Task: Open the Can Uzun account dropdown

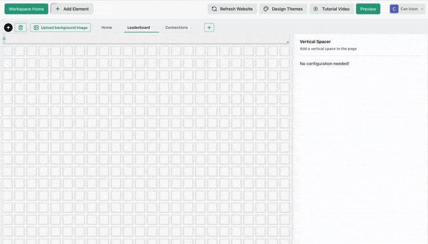Action: click(x=407, y=9)
